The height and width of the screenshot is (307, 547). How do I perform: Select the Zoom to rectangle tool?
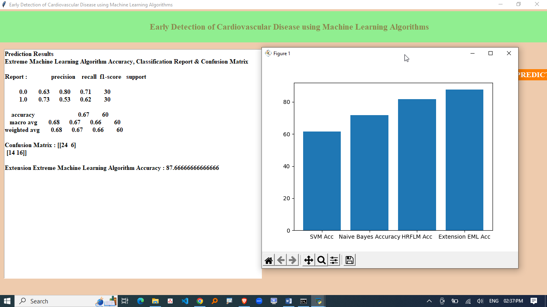point(321,261)
